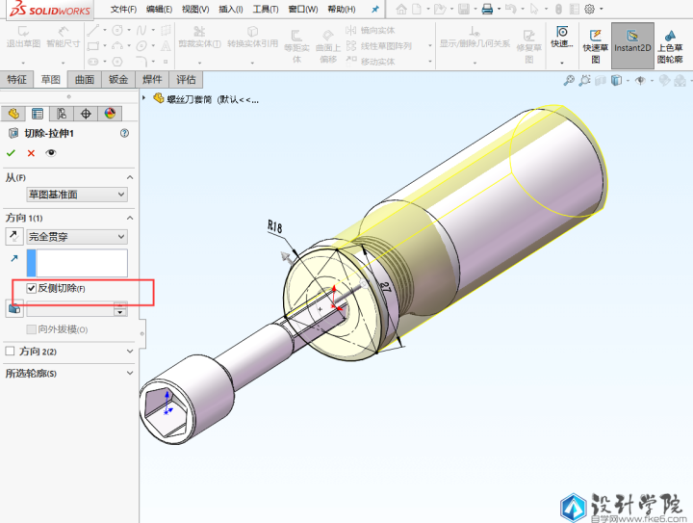This screenshot has width=693, height=523.
Task: Open the 草图基准面 start condition dropdown
Action: point(77,195)
